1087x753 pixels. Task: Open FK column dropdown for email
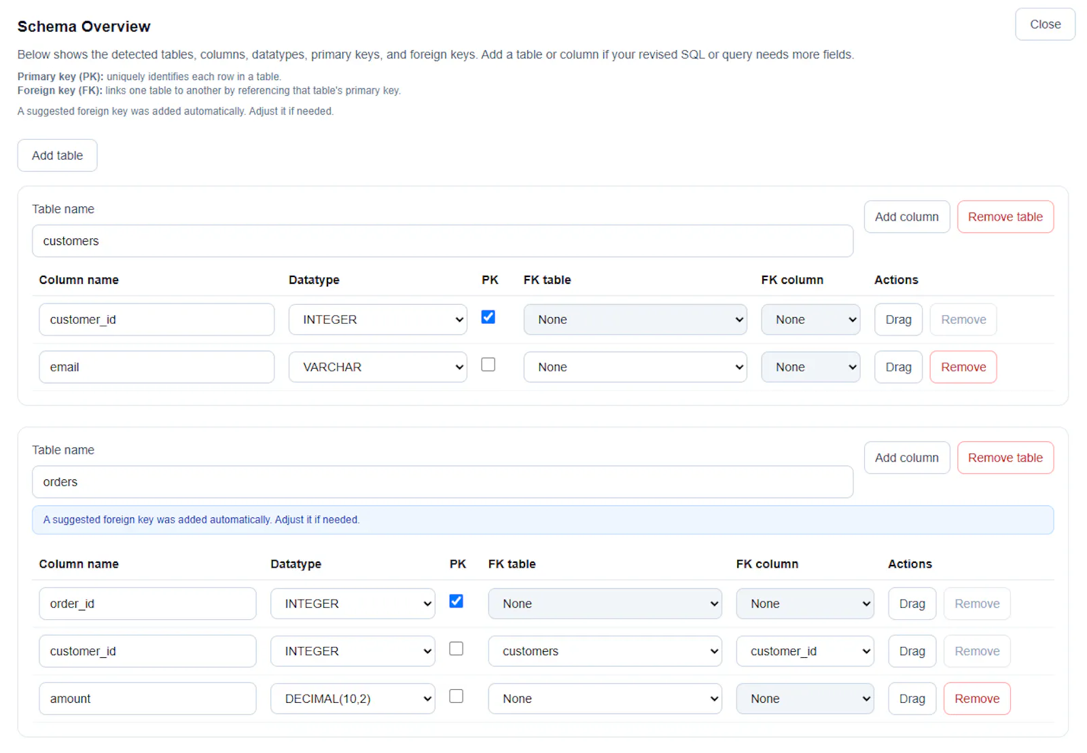[x=810, y=367]
